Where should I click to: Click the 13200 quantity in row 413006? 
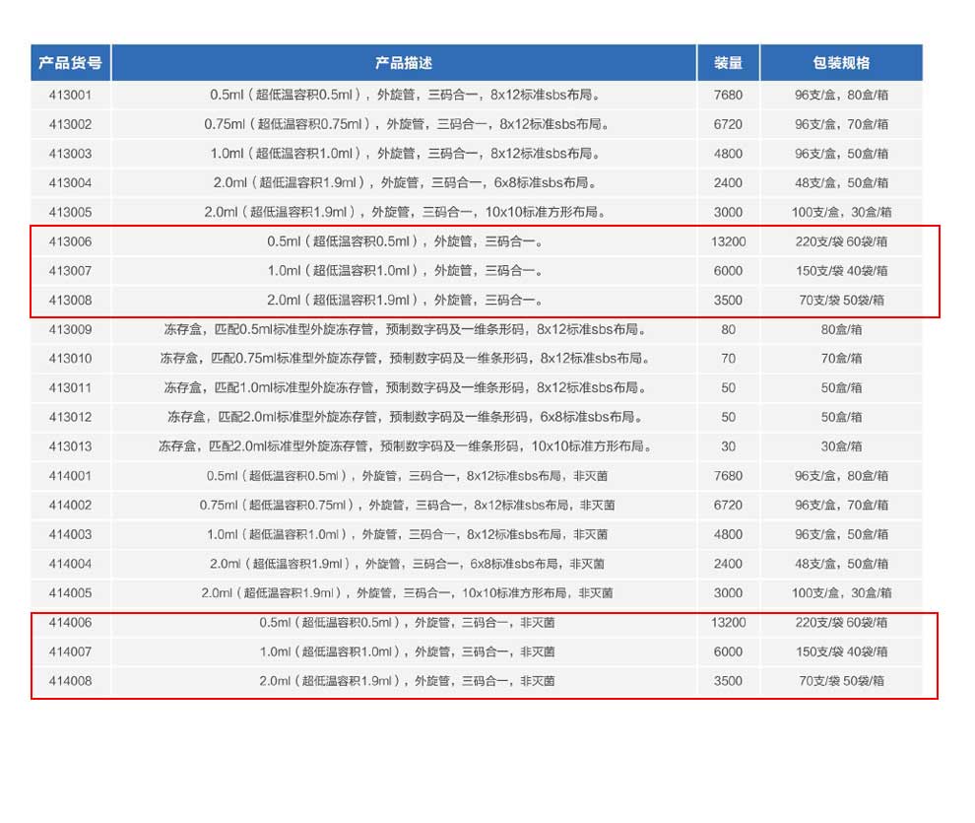click(728, 241)
